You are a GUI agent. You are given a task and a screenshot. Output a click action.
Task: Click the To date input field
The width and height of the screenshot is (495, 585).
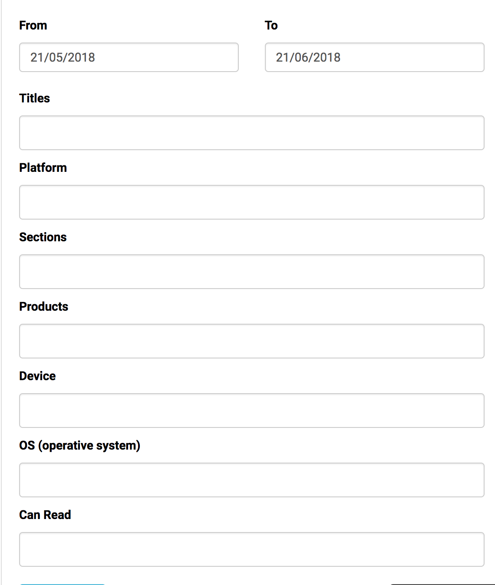click(x=374, y=57)
